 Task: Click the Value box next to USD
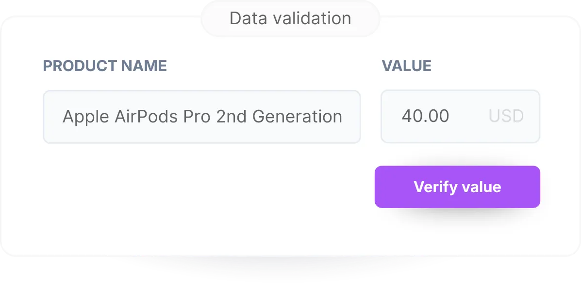(x=437, y=116)
